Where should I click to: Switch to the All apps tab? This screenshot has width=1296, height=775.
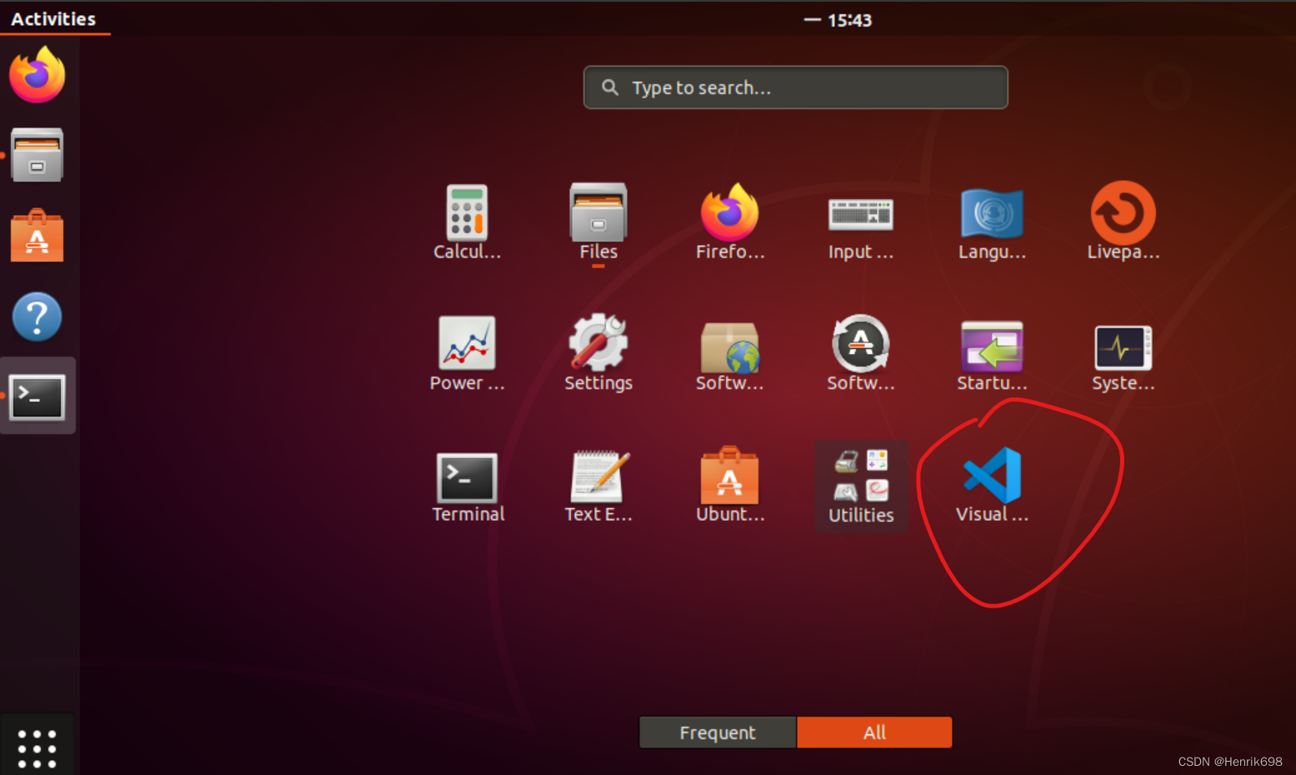tap(874, 732)
